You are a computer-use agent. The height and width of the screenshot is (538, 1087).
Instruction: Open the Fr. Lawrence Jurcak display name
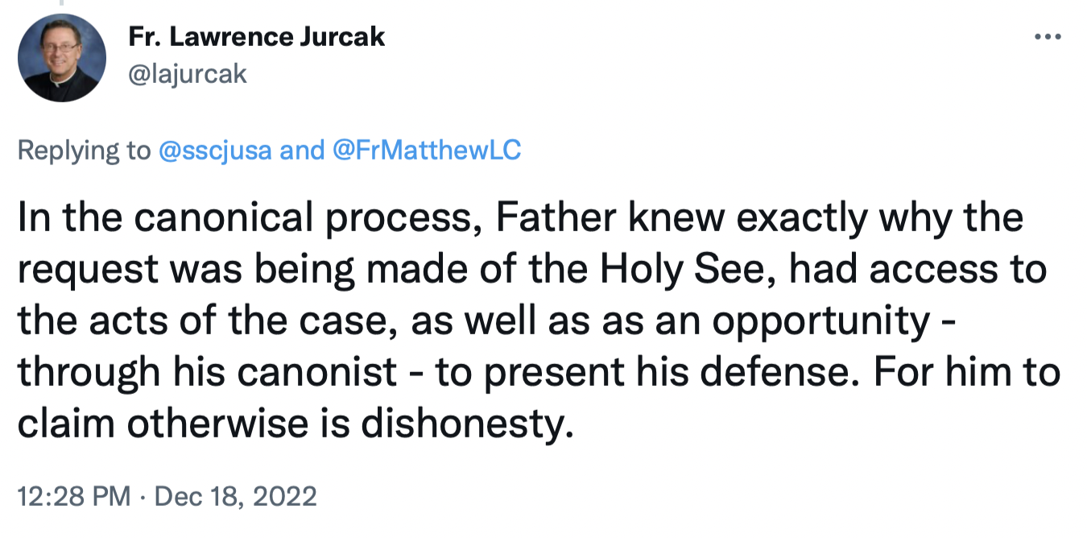coord(256,36)
